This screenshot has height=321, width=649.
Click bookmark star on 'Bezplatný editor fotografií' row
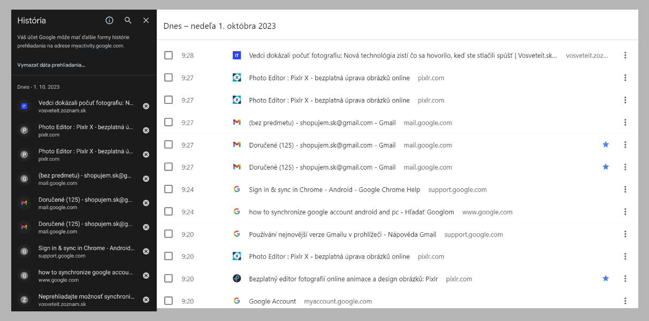point(606,279)
